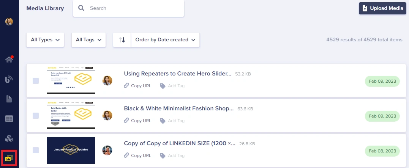Open the Components blocks sidebar icon

coord(9,139)
